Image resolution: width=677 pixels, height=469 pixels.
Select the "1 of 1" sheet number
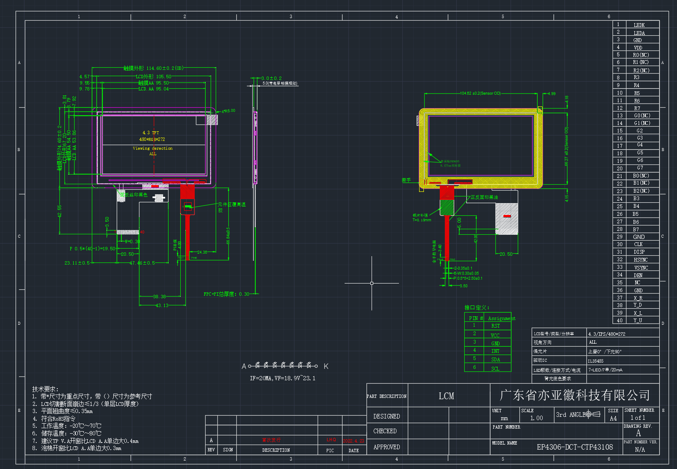[x=638, y=418]
